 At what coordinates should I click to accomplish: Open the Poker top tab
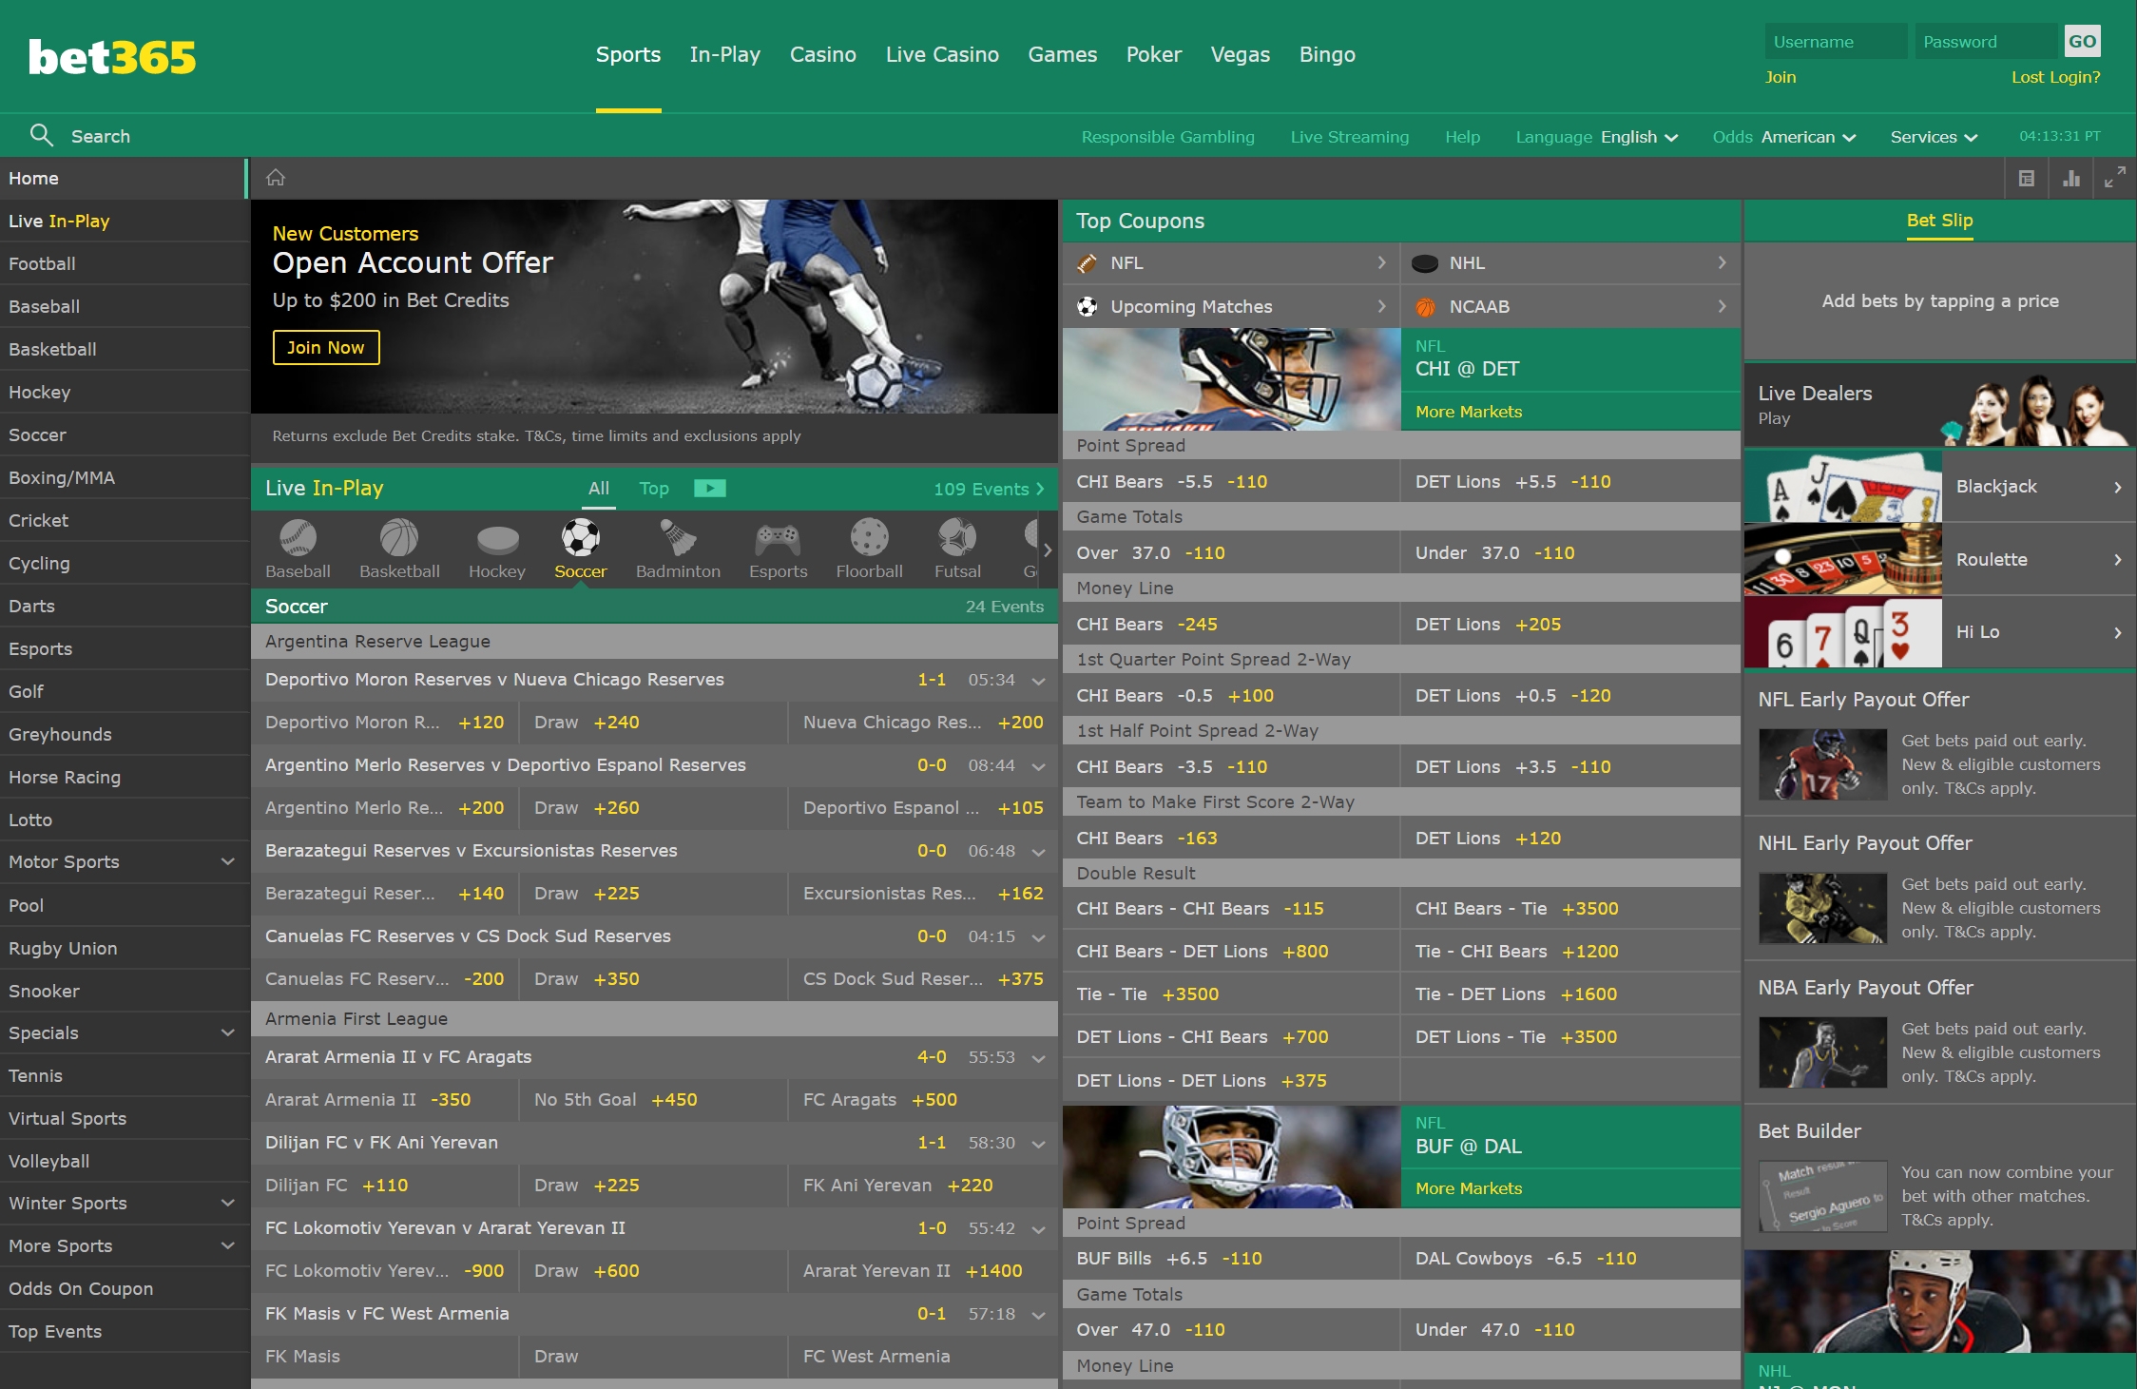click(1154, 55)
